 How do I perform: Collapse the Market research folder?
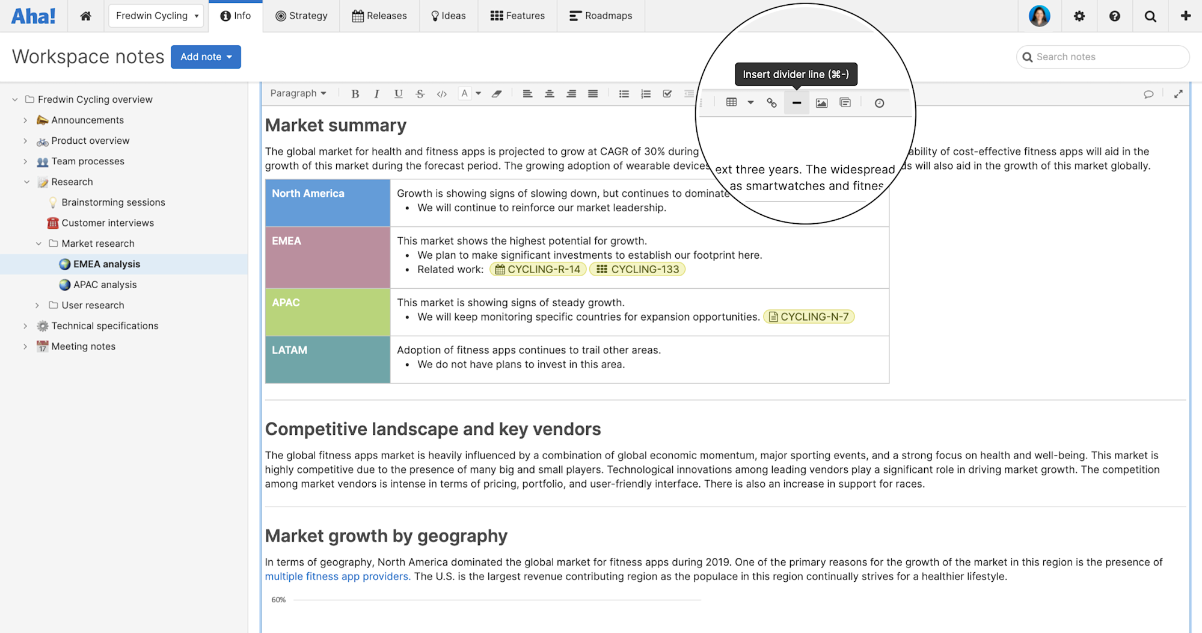(39, 243)
